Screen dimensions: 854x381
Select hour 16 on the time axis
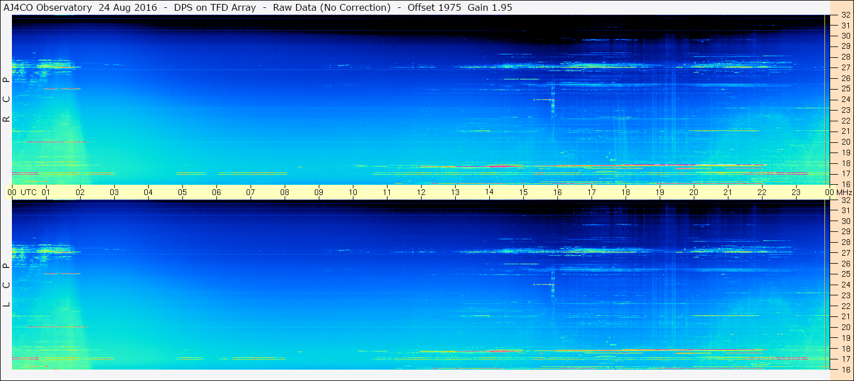(x=557, y=192)
